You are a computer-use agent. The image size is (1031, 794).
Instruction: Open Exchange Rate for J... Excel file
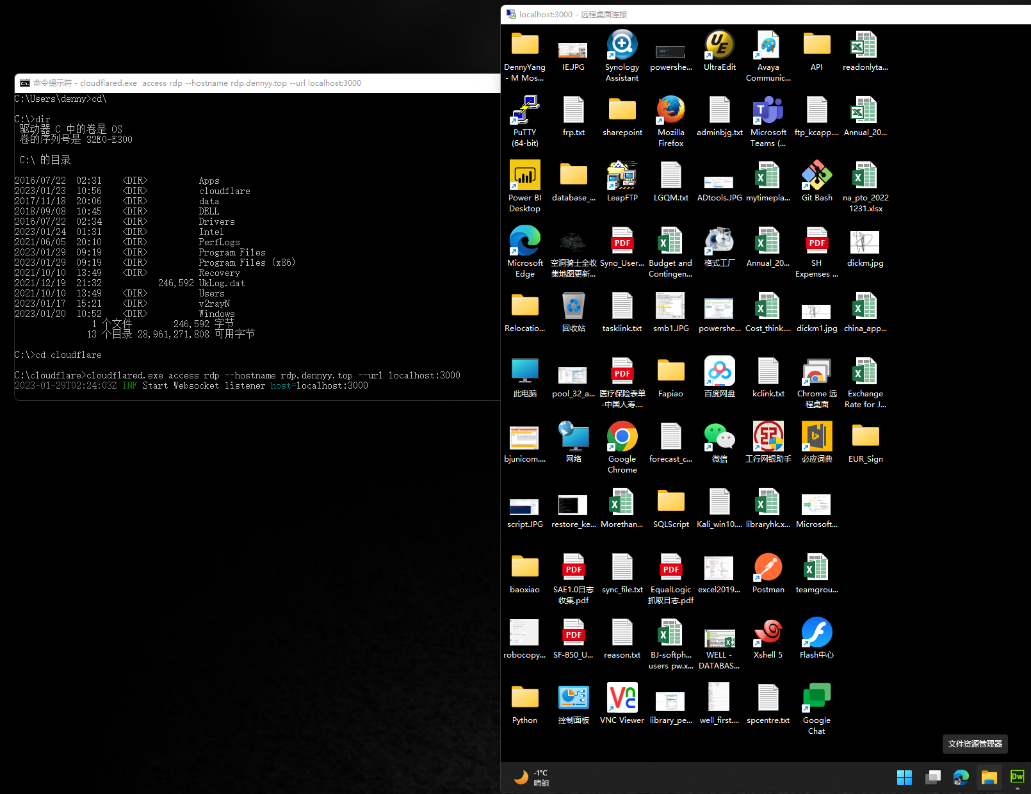[x=865, y=382]
